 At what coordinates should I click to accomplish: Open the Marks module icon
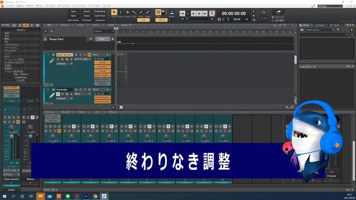(x=172, y=12)
